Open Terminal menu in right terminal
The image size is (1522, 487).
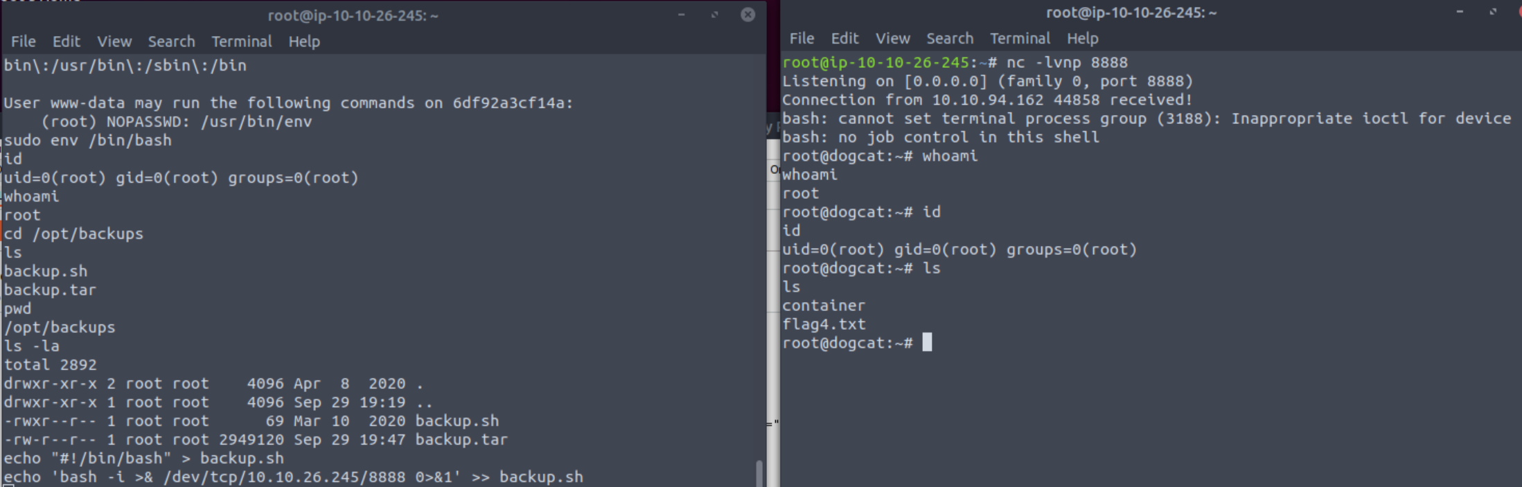click(1020, 39)
